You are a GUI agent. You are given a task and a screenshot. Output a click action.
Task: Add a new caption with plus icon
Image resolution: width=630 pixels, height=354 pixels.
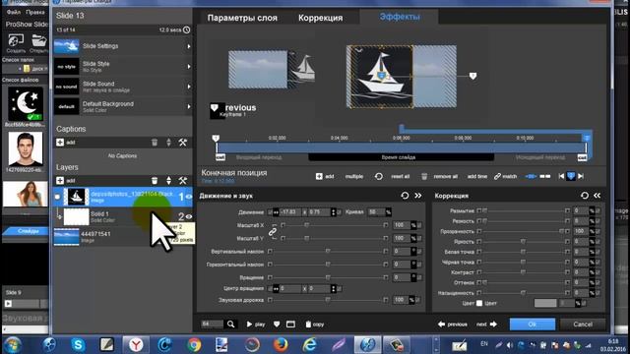[60, 142]
